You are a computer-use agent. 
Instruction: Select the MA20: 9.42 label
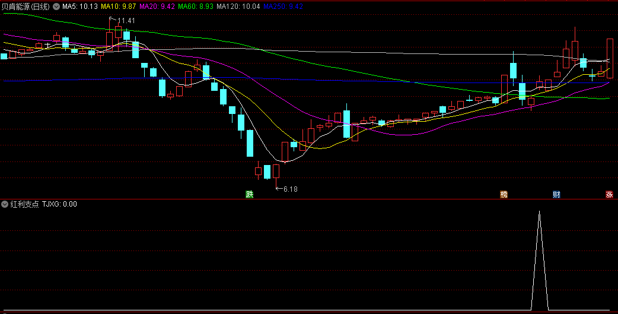pos(157,7)
